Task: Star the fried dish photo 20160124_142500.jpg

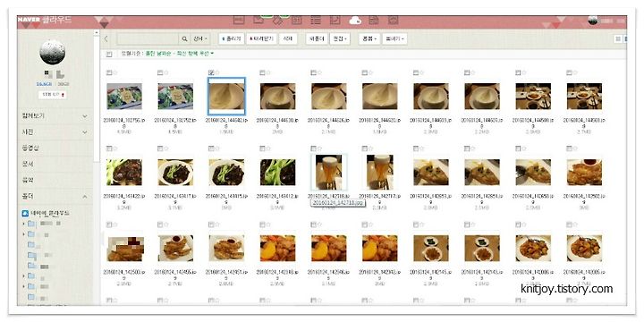Action: (x=115, y=225)
